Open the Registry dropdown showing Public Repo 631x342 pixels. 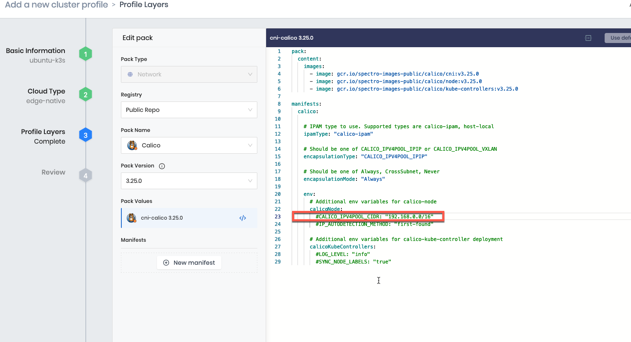coord(189,110)
